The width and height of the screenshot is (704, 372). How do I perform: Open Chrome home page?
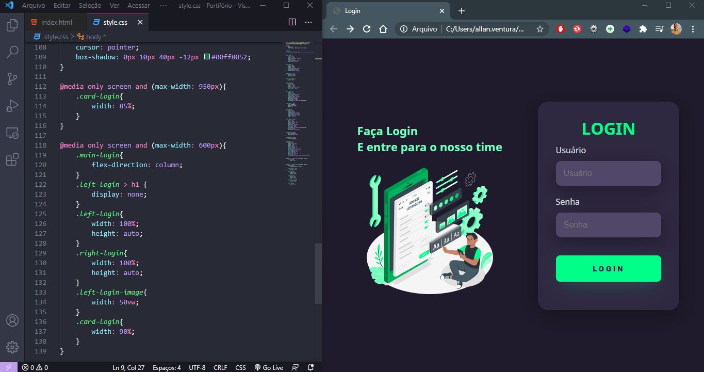pos(383,29)
